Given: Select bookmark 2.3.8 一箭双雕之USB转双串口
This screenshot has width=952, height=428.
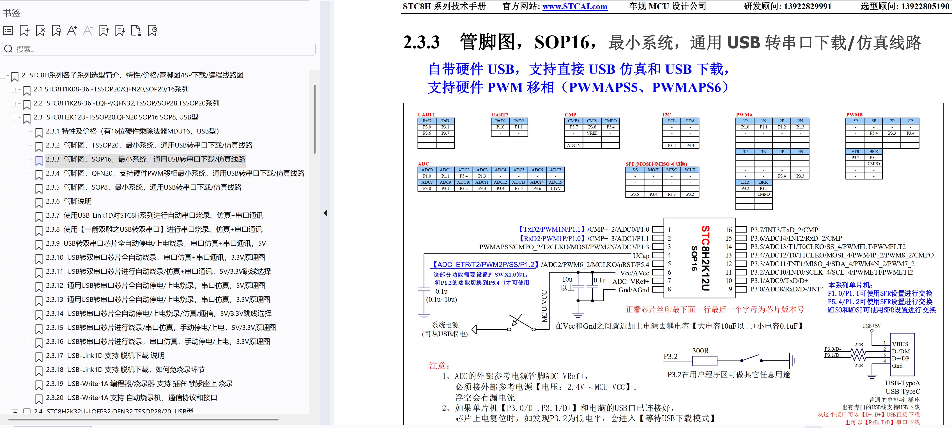Looking at the screenshot, I should [x=154, y=229].
